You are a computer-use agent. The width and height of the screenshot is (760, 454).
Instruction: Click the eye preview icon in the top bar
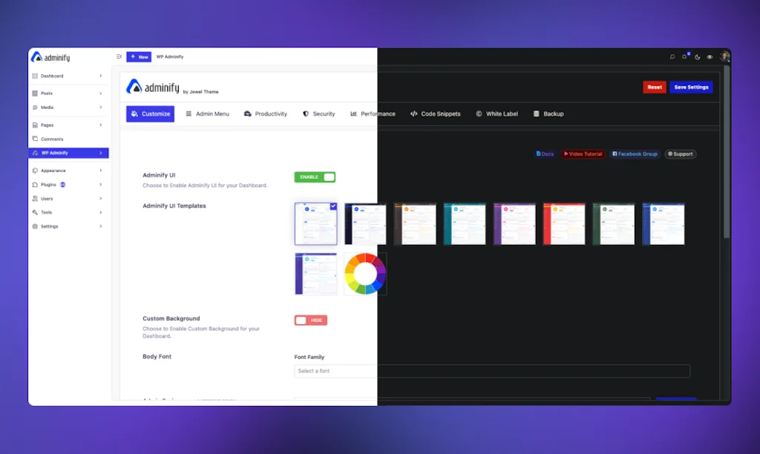[710, 56]
